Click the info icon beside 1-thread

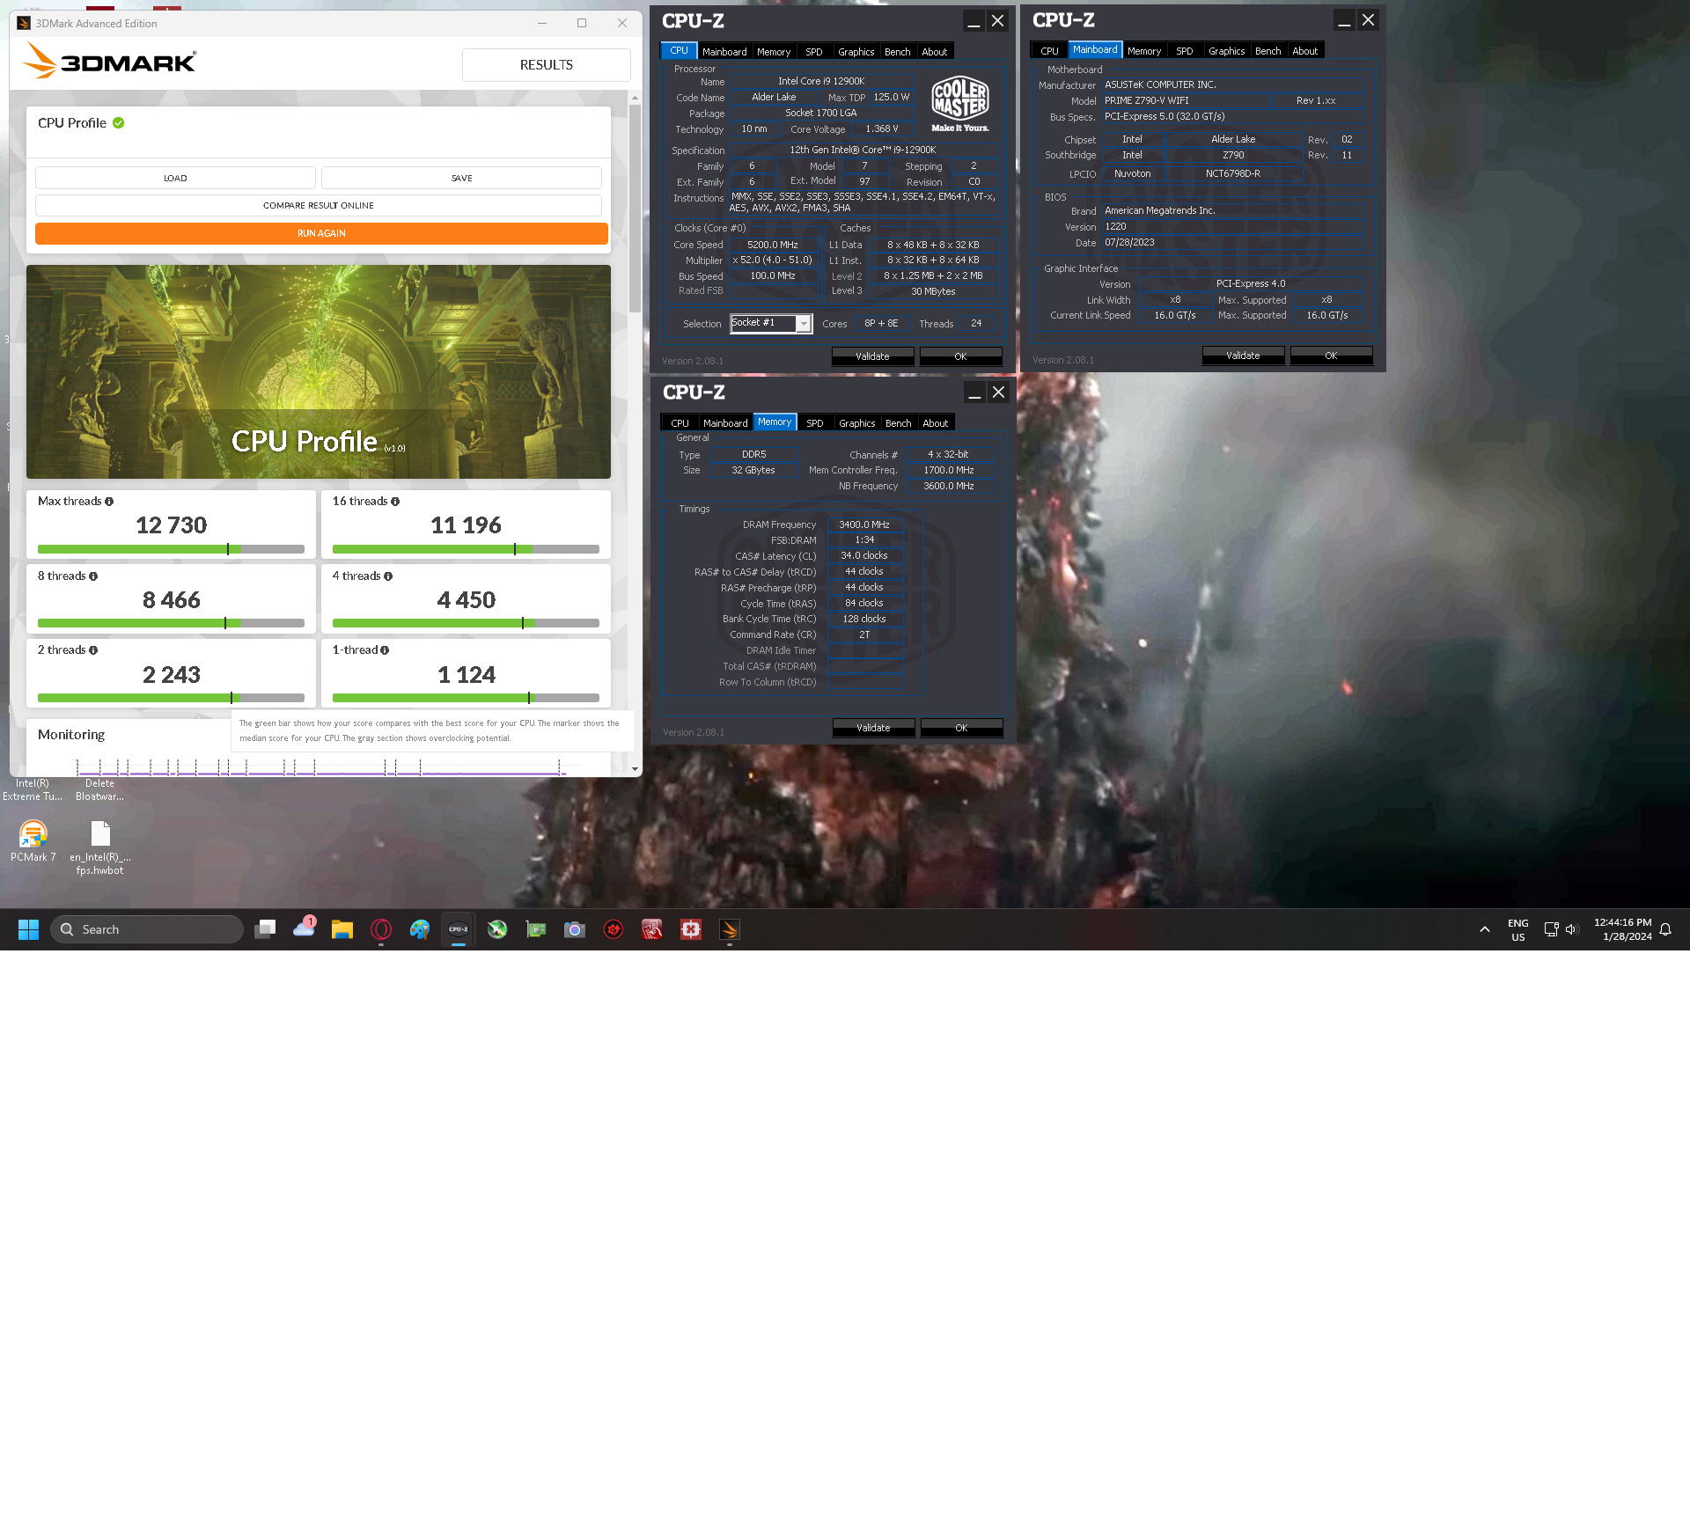[385, 650]
